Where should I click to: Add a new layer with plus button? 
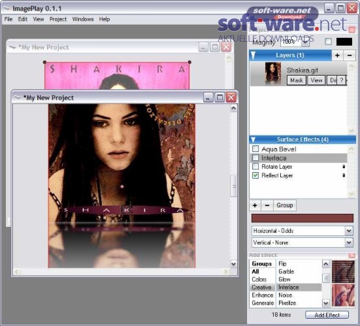click(337, 55)
